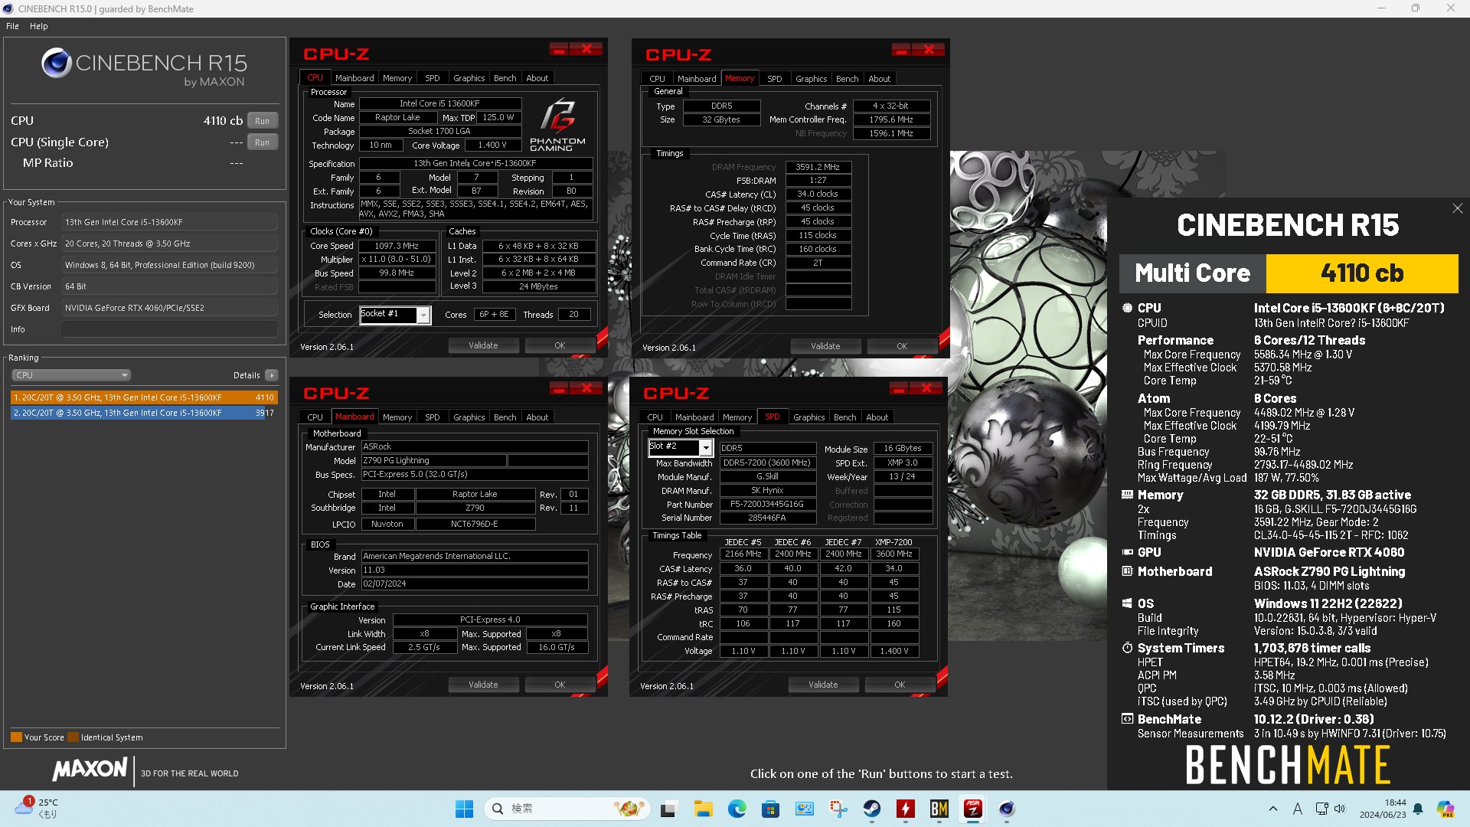Open File menu in Cinebench
The image size is (1470, 827).
click(12, 26)
